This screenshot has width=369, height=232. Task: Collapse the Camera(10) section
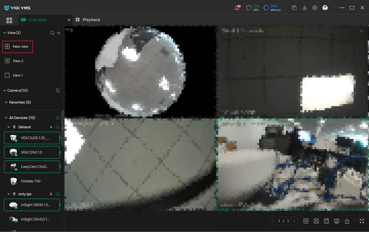[5, 91]
